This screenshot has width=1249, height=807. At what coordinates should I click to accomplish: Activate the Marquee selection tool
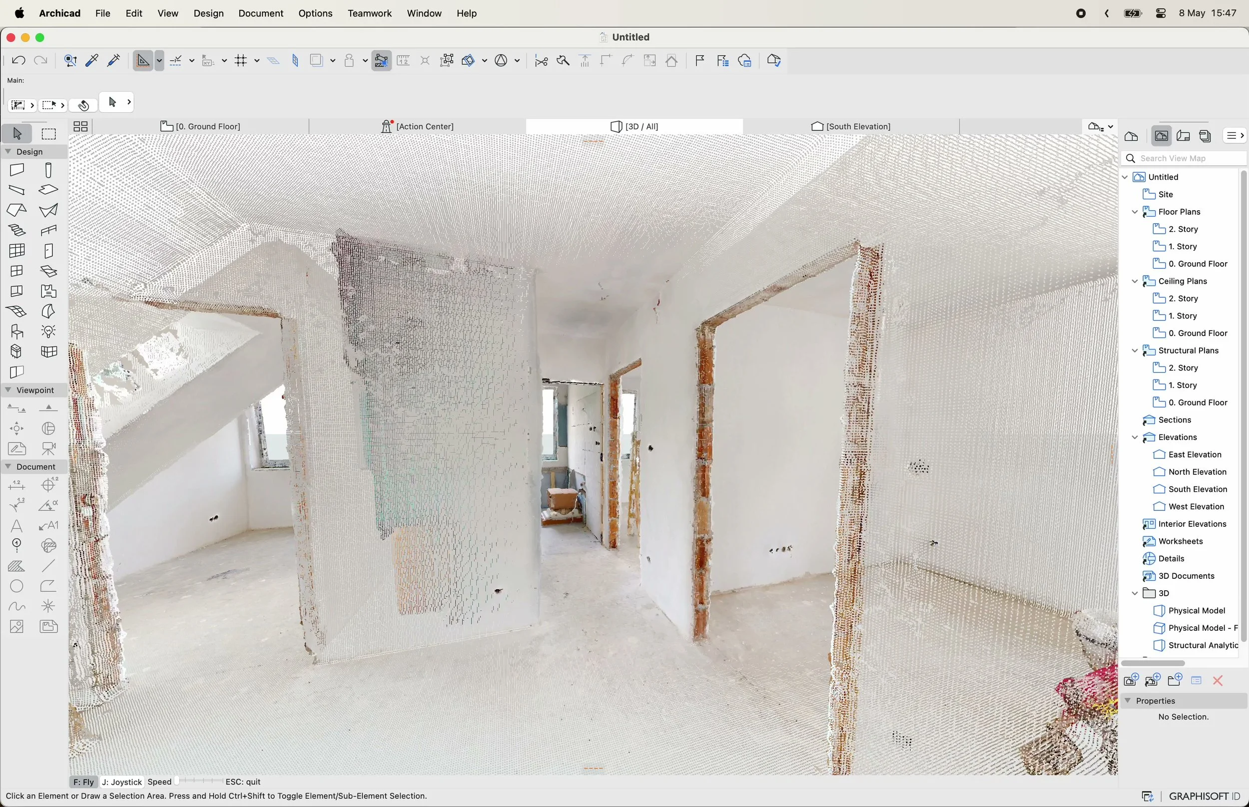49,134
